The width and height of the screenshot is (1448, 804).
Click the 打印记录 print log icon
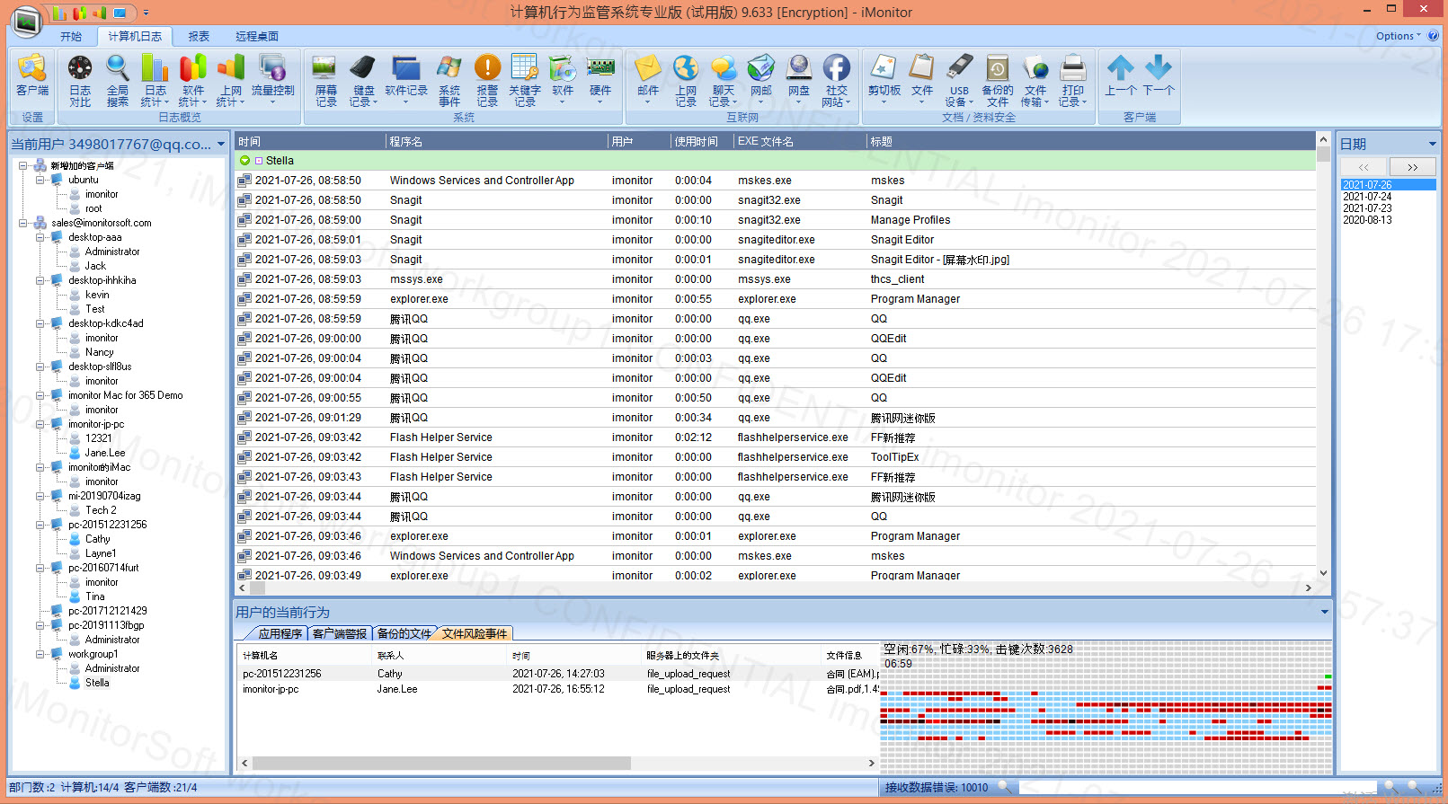tap(1072, 79)
